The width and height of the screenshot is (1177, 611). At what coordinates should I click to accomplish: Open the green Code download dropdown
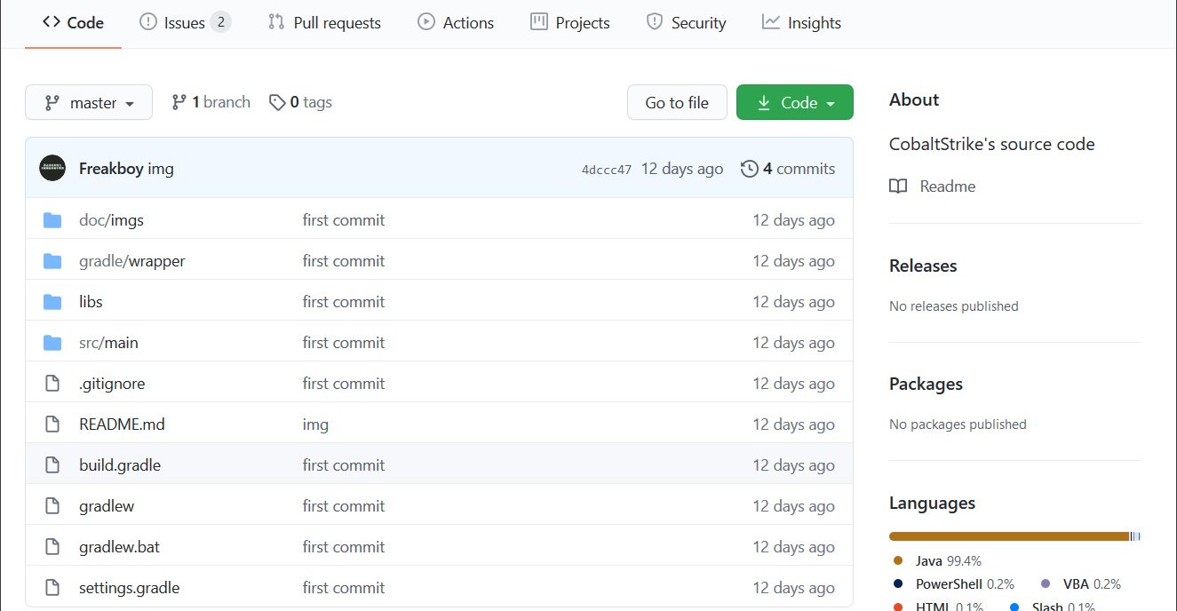tap(795, 102)
